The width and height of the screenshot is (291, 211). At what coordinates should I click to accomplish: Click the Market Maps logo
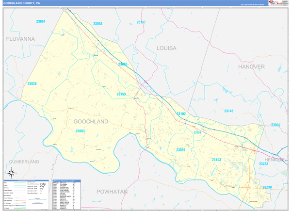coord(275,3)
